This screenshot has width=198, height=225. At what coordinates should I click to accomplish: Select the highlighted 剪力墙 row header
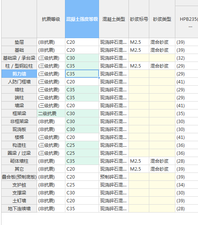[19, 74]
